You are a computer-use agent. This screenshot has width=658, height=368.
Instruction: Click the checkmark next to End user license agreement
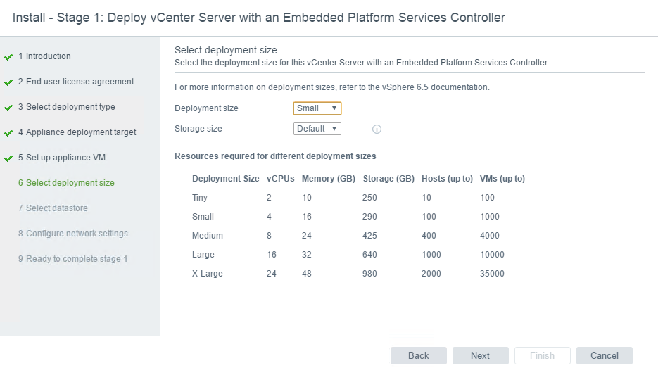(x=8, y=82)
